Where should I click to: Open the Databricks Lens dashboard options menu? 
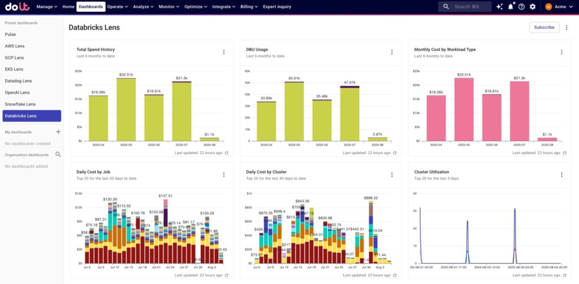coord(567,27)
